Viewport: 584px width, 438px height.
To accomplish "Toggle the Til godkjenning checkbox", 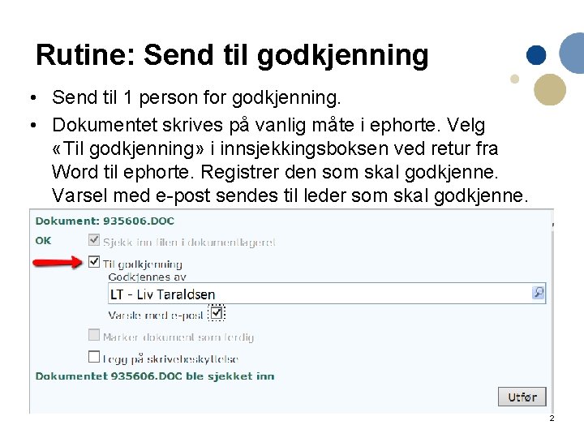I will pos(94,262).
